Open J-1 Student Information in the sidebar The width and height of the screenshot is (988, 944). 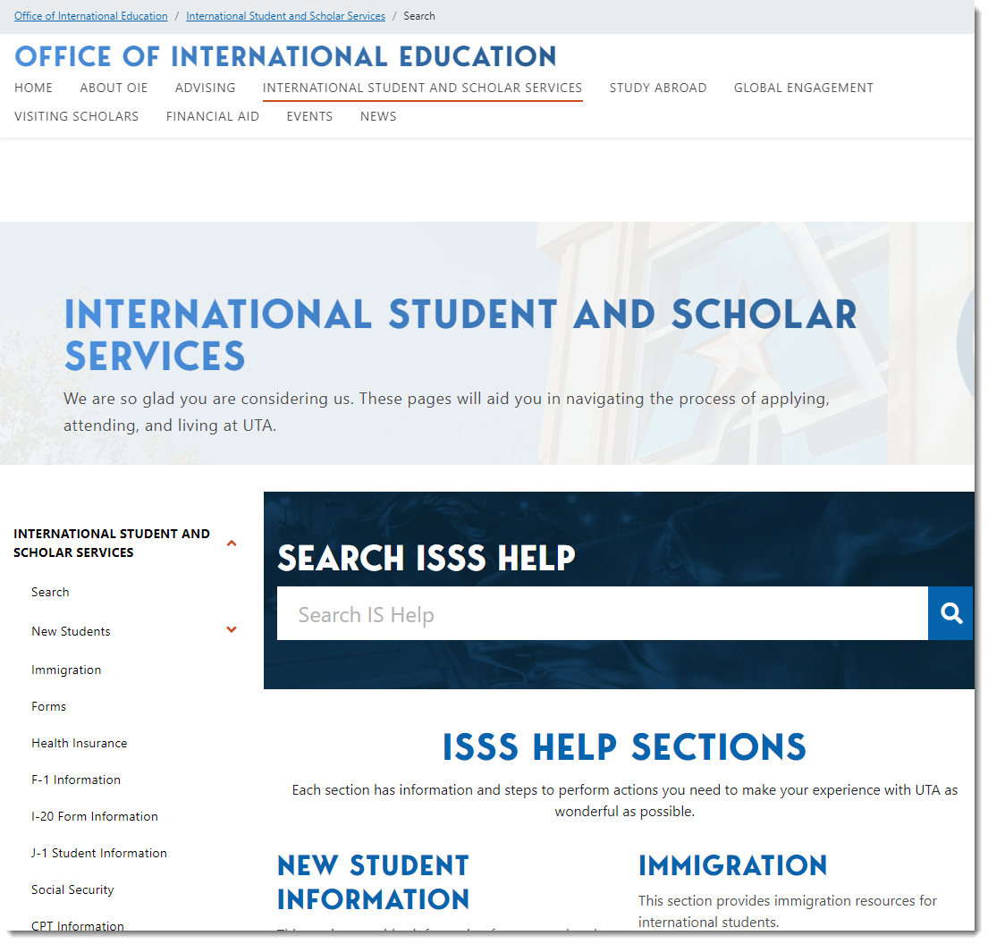point(99,853)
